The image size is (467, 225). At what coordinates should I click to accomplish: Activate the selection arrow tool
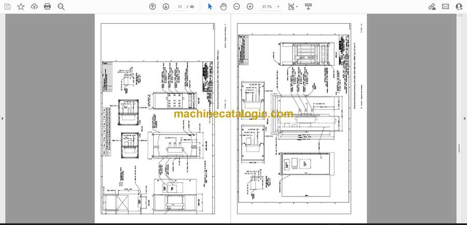coord(210,7)
